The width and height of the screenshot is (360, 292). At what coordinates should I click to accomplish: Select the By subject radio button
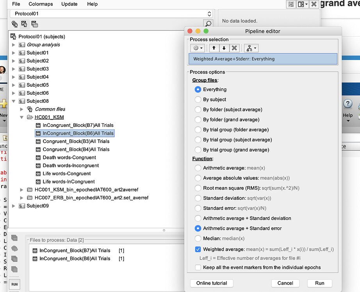coord(198,99)
